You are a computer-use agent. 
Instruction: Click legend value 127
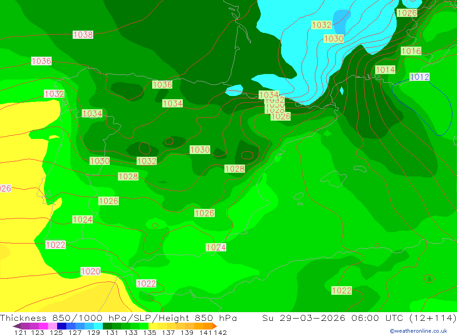click(x=75, y=333)
